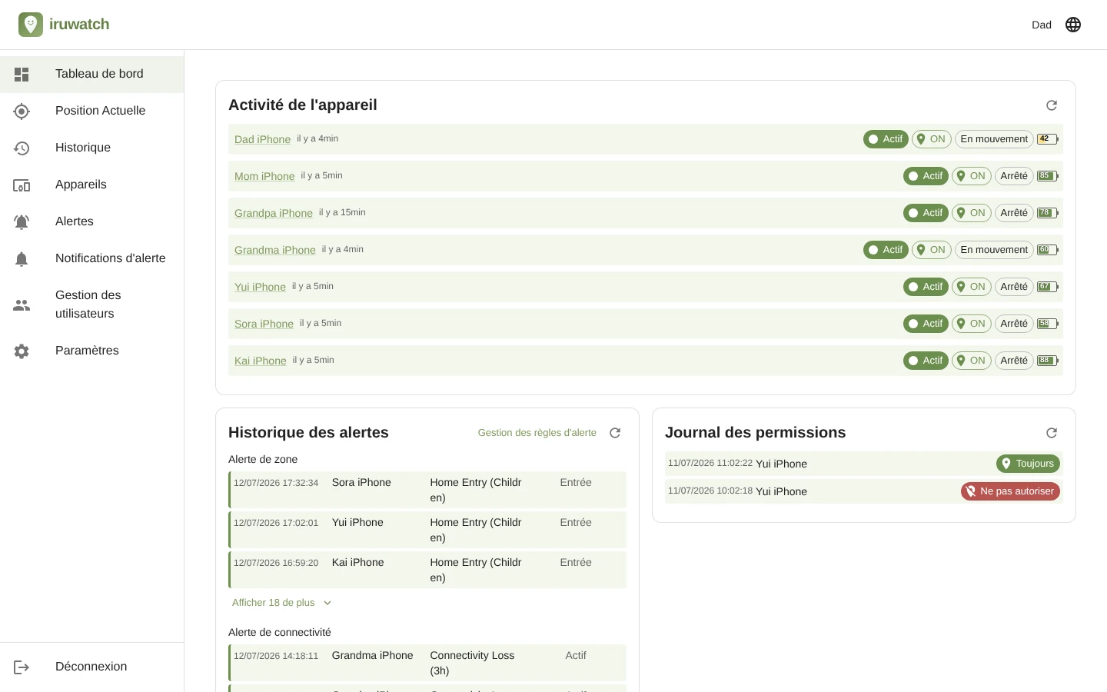Screen dimensions: 1107x692
Task: Toggle the Actif badge for Grandpa iPhone
Action: (926, 213)
